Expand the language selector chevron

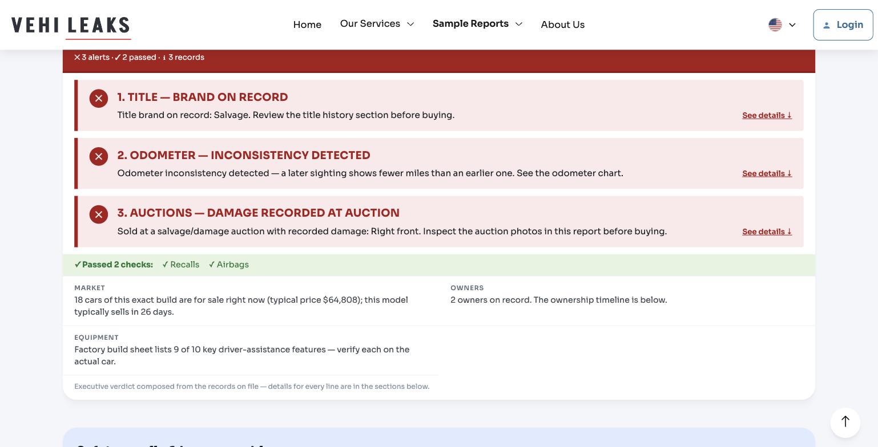792,25
